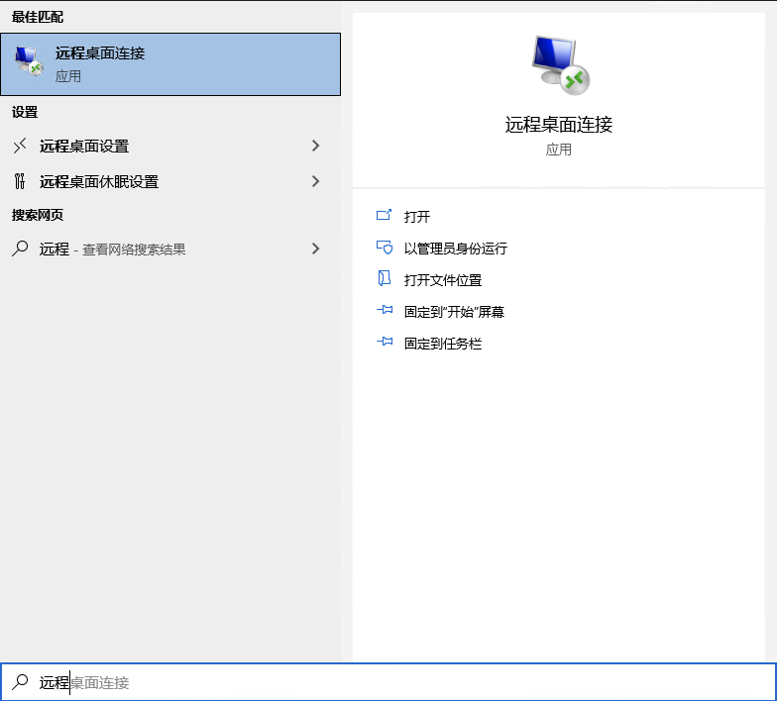This screenshot has height=701, width=777.
Task: Click the crossed-arrows icon beside 远程桌面设置
Action: tap(20, 146)
